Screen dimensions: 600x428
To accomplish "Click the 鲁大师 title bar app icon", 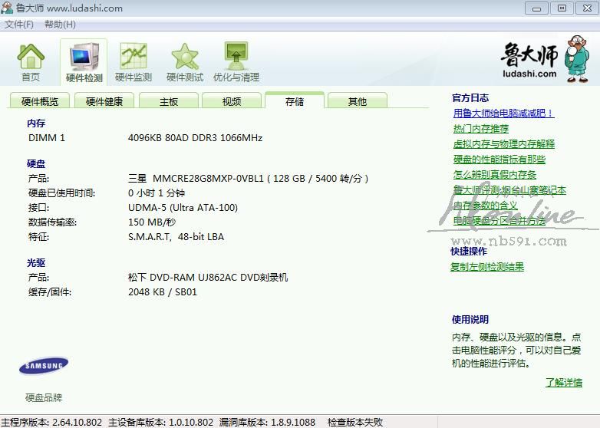I will tap(8, 8).
